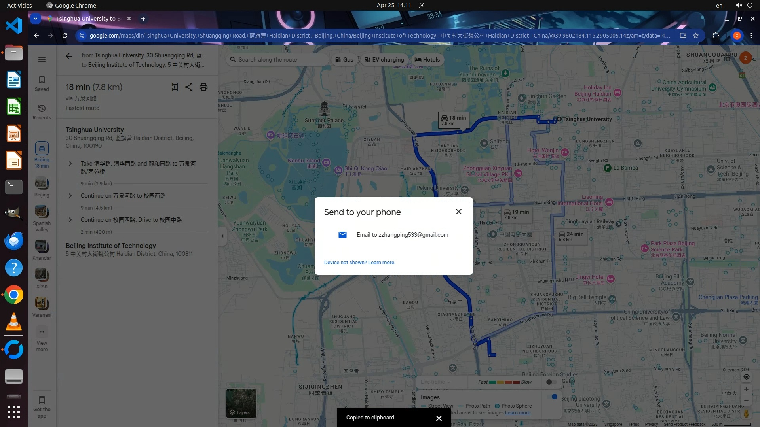Open the hamburger menu in Maps sidebar

point(42,59)
